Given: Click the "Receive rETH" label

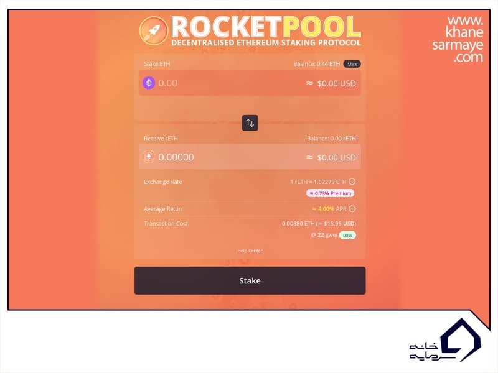Looking at the screenshot, I should [x=161, y=139].
